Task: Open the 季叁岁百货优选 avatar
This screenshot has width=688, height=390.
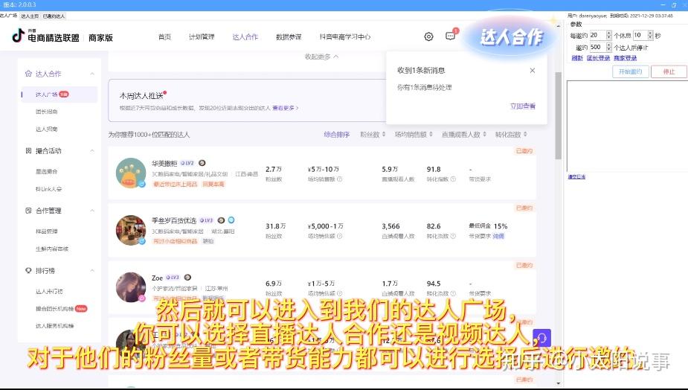Action: [x=131, y=230]
